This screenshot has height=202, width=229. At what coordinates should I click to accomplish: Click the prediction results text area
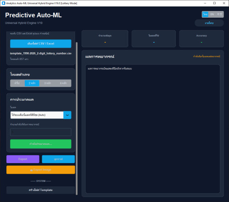(x=153, y=129)
